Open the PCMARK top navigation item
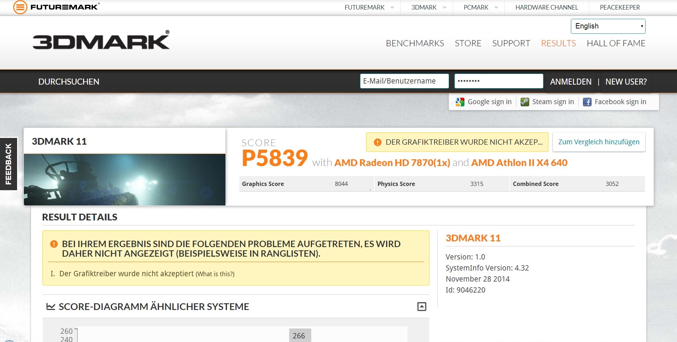This screenshot has height=342, width=677. (476, 7)
